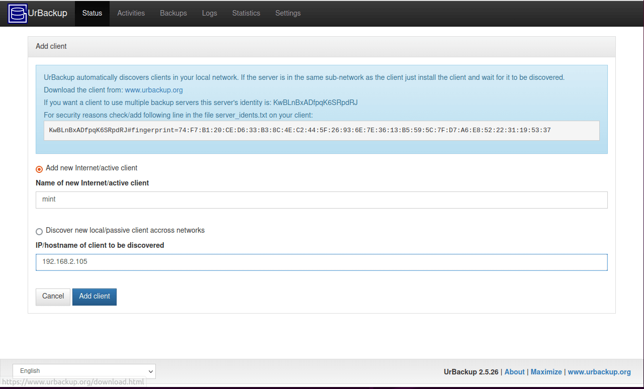Click the UrBackup brand name in navbar

pyautogui.click(x=47, y=13)
